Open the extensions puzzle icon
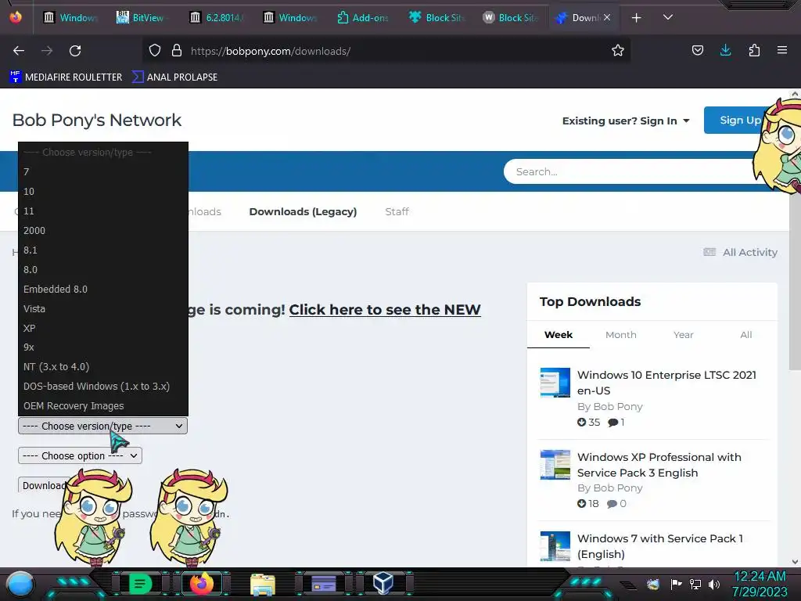801x601 pixels. point(754,50)
